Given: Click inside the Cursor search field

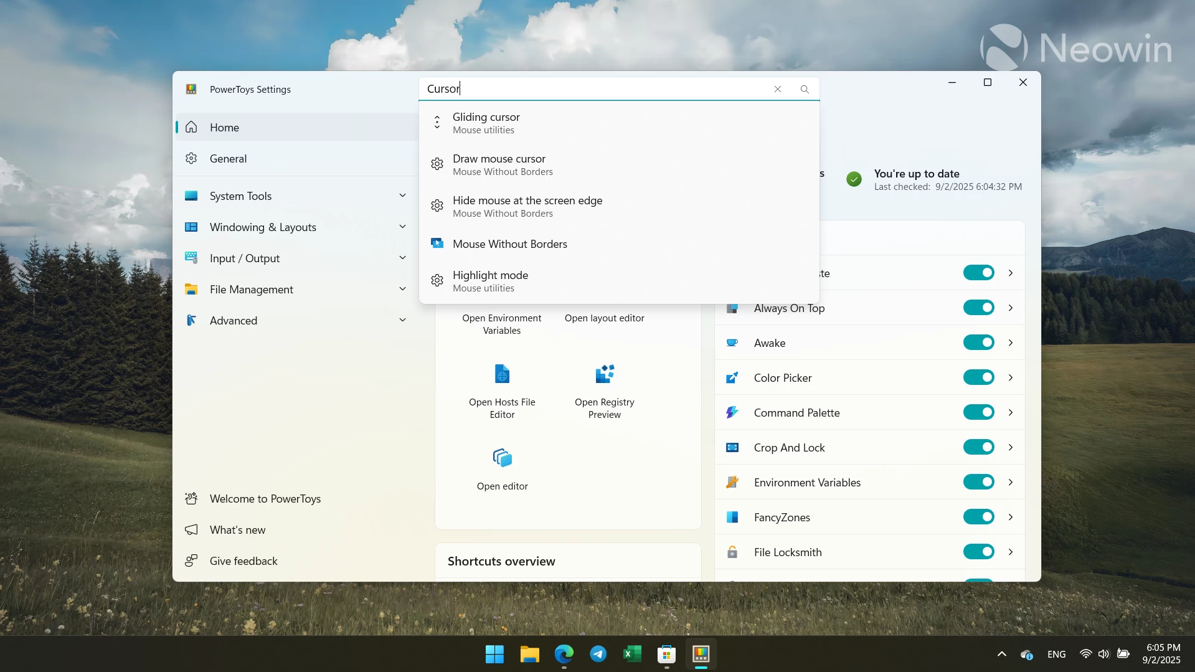Looking at the screenshot, I should tap(592, 89).
